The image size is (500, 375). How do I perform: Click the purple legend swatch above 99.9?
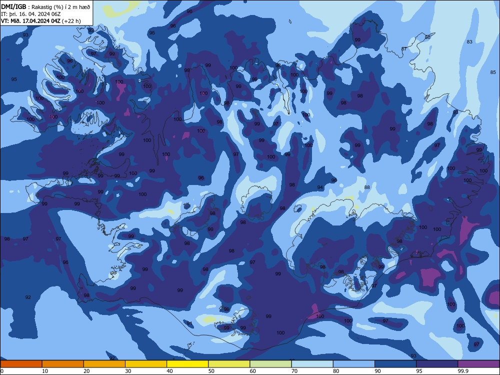(x=478, y=364)
